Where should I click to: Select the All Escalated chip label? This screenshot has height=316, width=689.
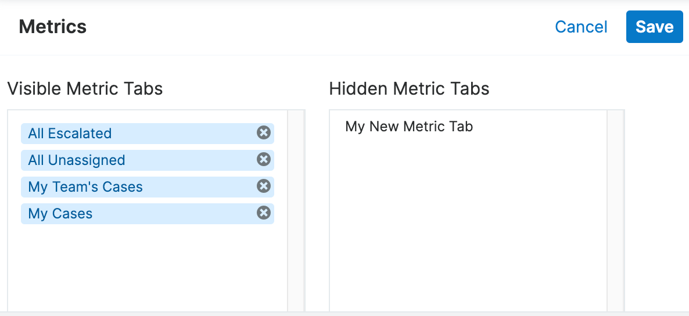click(70, 134)
